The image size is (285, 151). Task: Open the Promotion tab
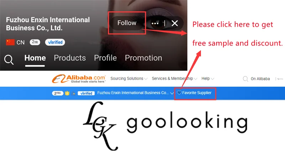pyautogui.click(x=144, y=58)
